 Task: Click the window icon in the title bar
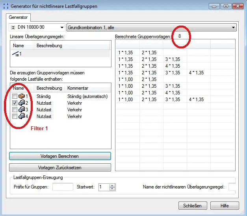[6, 6]
